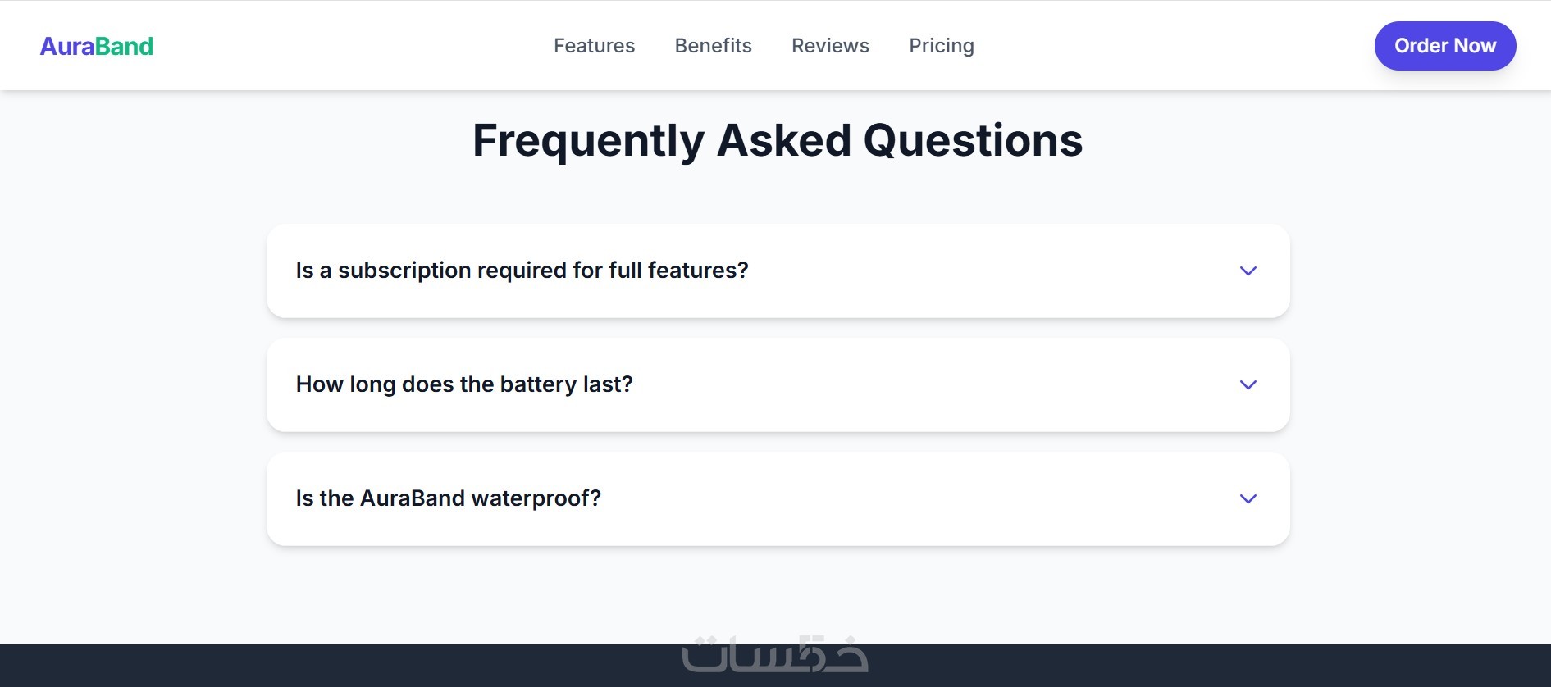This screenshot has height=687, width=1551.
Task: Click the chevron icon beside the waterproof question
Action: pos(1248,498)
